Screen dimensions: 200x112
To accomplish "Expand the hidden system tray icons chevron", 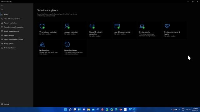I will (171, 110).
